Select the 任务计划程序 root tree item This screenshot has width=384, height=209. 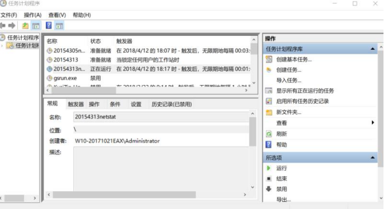coord(23,38)
